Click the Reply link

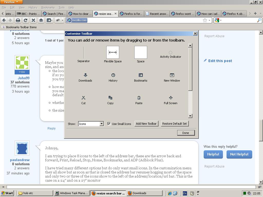tap(51, 129)
